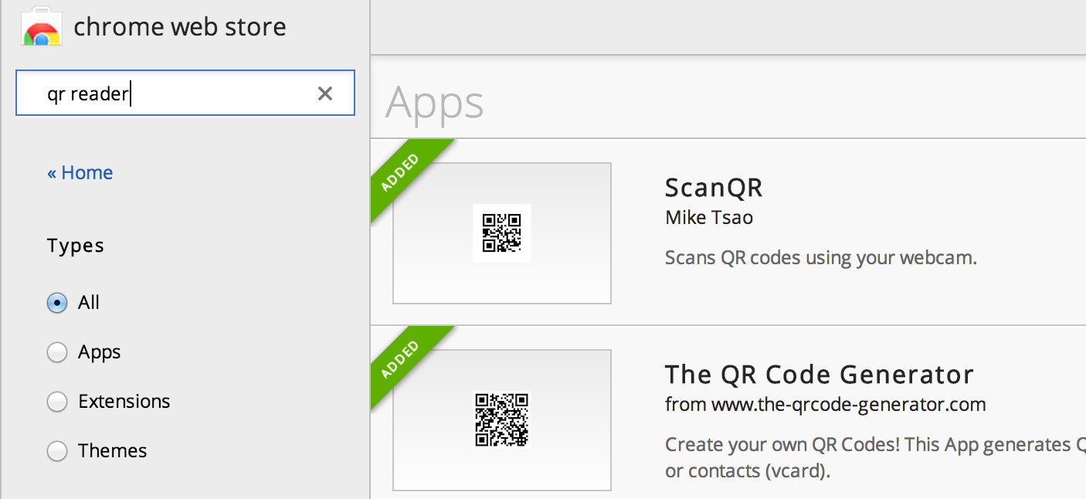Select the Apps radio button
1086x499 pixels.
click(x=57, y=352)
